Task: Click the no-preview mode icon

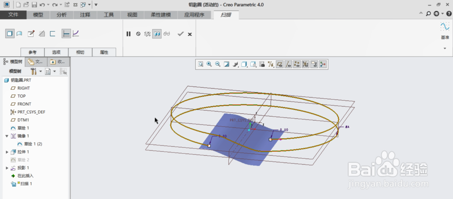Action: click(138, 34)
